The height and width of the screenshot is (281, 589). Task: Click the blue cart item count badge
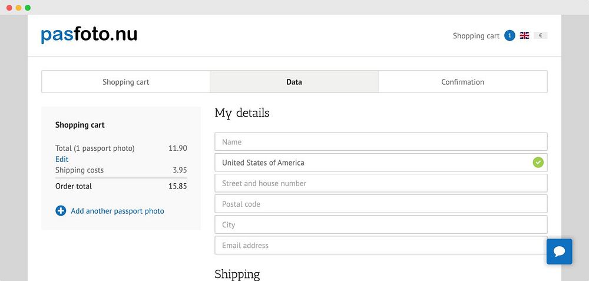coord(509,35)
